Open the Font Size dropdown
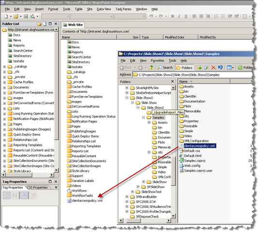This screenshot has height=232, width=258. [x=144, y=16]
